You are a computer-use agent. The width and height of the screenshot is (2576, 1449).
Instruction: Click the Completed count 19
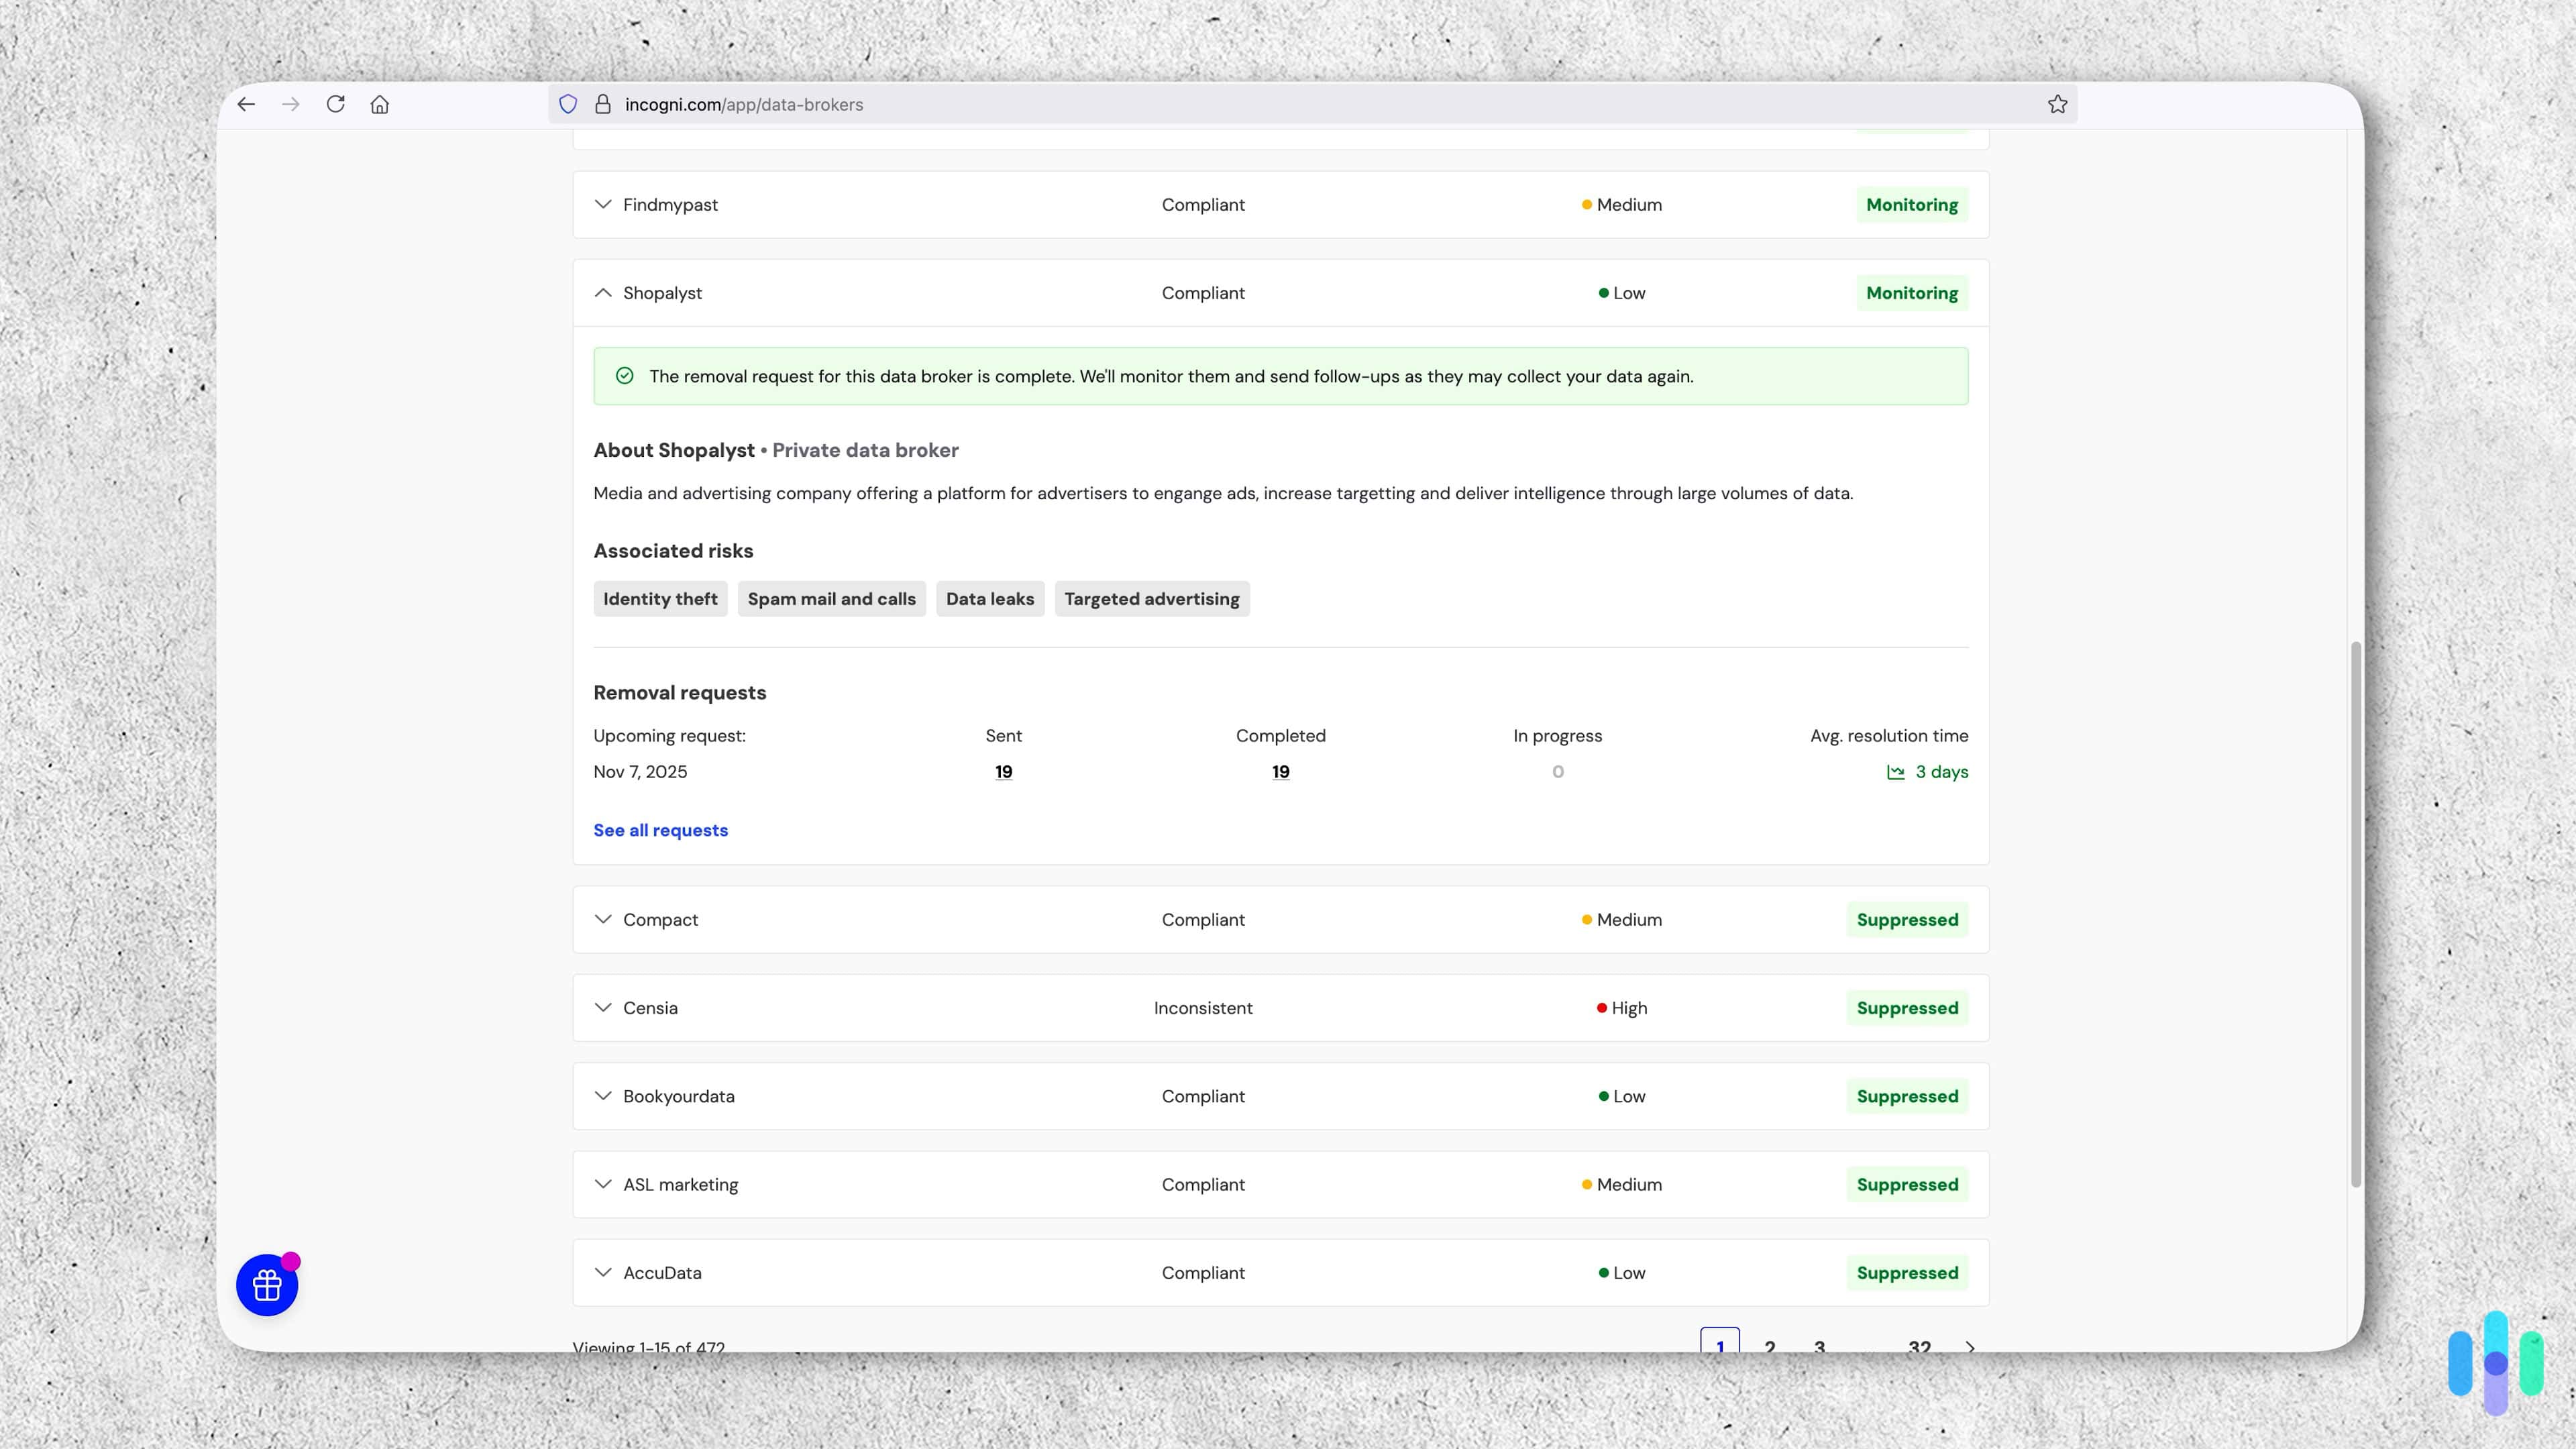tap(1280, 772)
